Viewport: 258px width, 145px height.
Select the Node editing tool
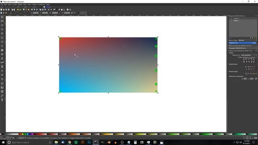coord(2,21)
